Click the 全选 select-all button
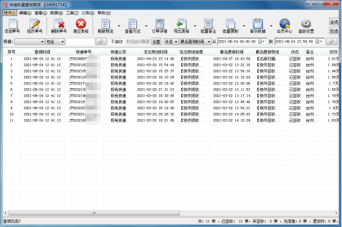This screenshot has height=227, width=342. pyautogui.click(x=334, y=22)
